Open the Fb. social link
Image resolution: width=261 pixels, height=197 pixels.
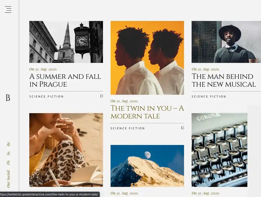(8, 162)
